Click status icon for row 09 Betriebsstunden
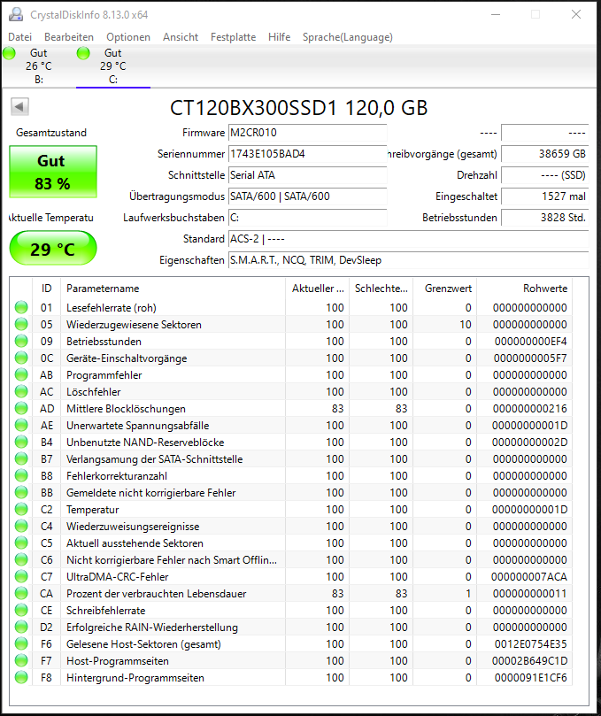This screenshot has width=601, height=716. 21,342
